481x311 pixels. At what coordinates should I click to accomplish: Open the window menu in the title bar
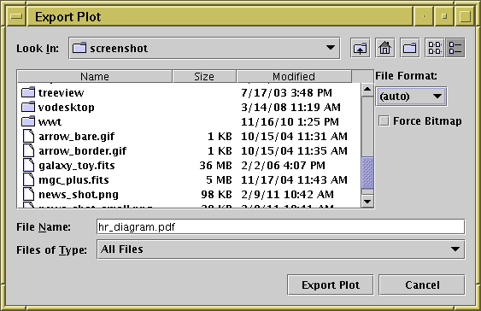[x=16, y=16]
